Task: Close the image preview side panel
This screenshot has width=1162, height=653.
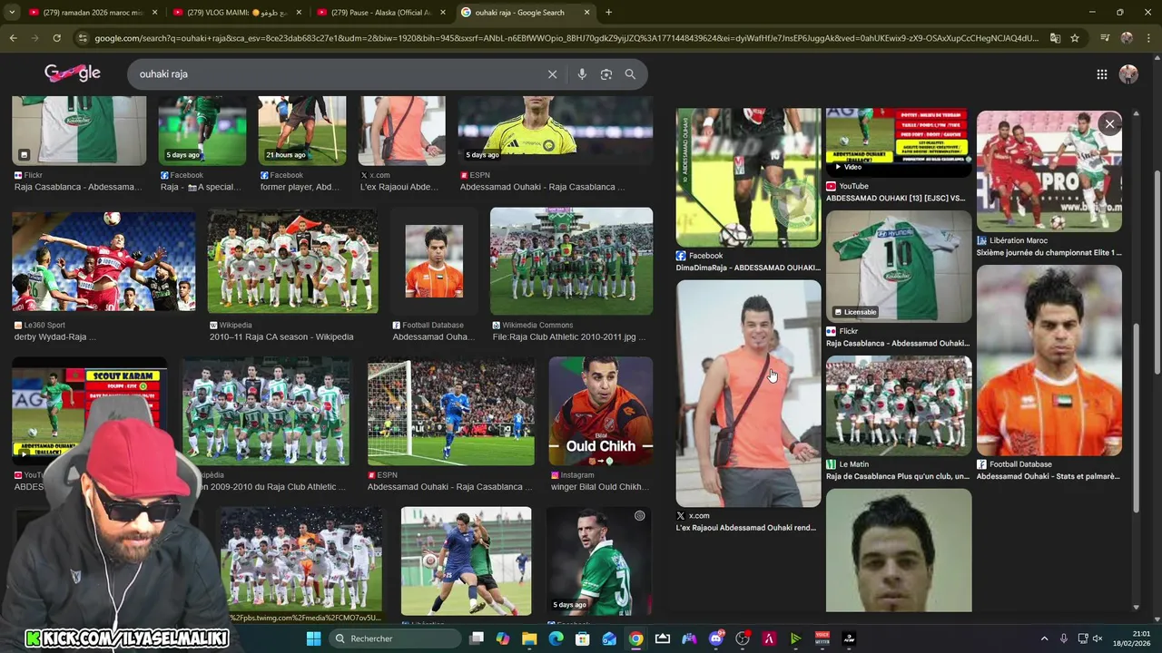Action: [x=1109, y=124]
